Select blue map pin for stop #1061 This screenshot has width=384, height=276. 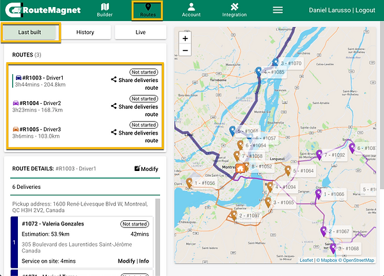pos(232,131)
